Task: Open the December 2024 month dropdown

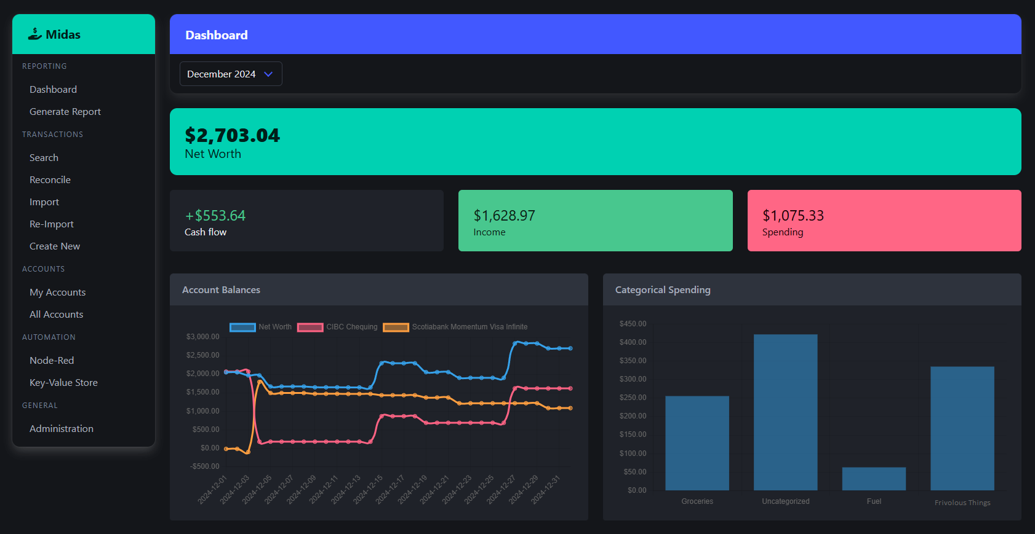Action: (x=231, y=74)
